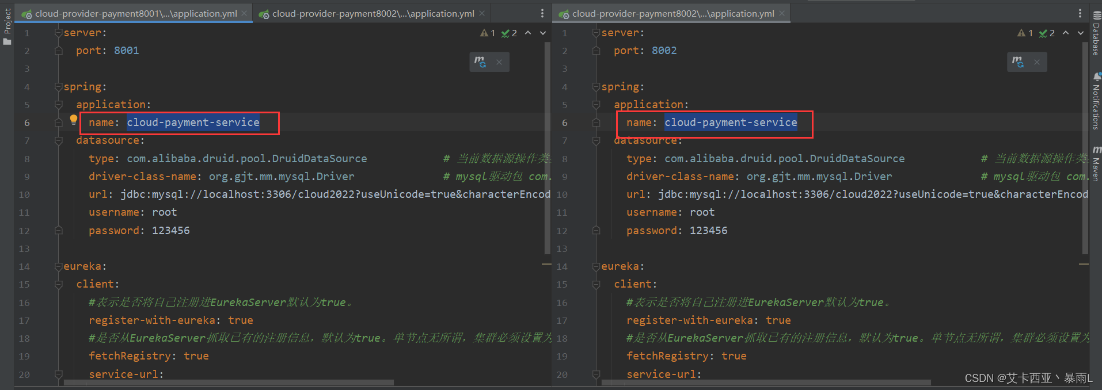Click cloud-payment-service name in port 8001 file
The image size is (1102, 390).
193,123
